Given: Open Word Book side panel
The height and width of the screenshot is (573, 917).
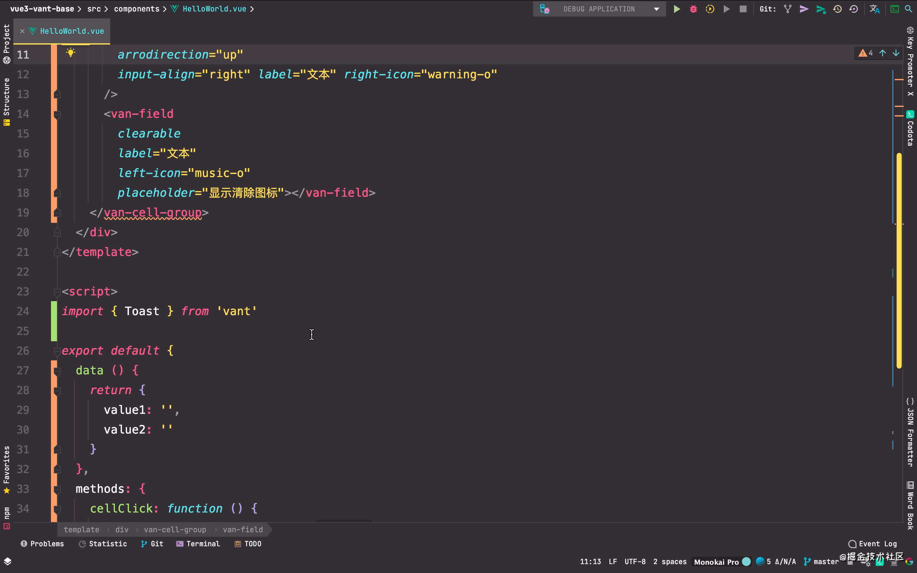Looking at the screenshot, I should pyautogui.click(x=910, y=506).
